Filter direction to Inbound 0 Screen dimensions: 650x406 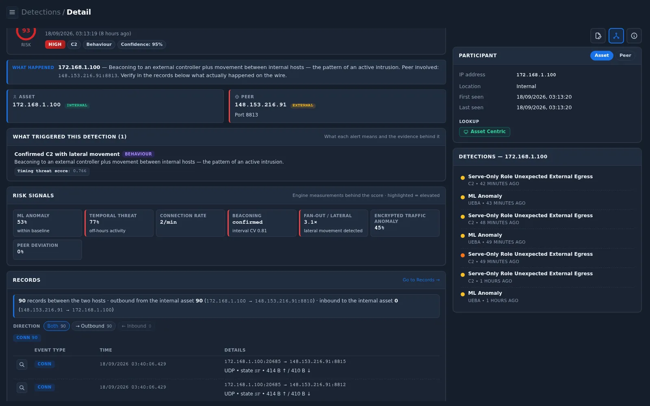(x=136, y=326)
